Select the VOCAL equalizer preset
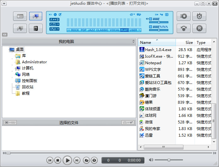Image resolution: width=219 pixels, height=167 pixels. click(115, 30)
